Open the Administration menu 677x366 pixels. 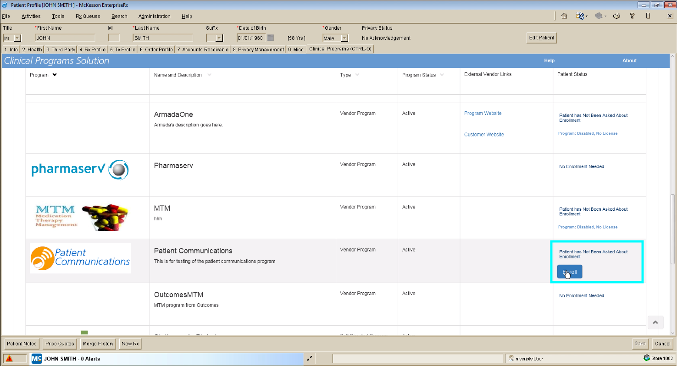point(155,16)
